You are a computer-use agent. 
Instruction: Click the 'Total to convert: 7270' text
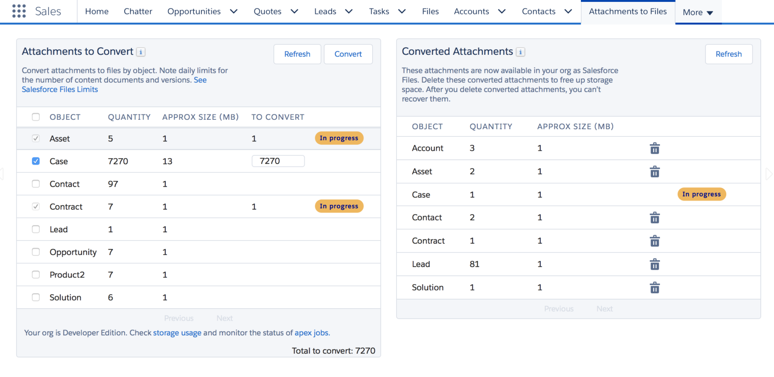pos(334,351)
